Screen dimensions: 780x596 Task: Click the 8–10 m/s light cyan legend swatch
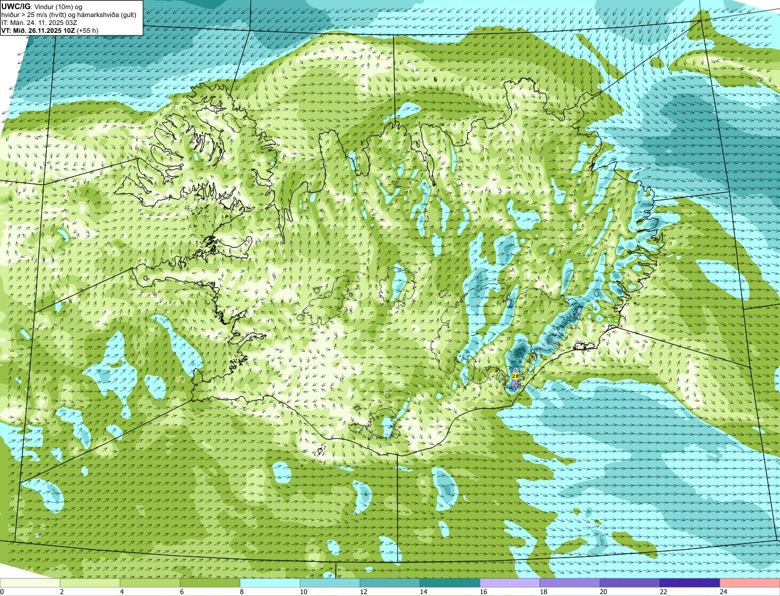tap(270, 583)
